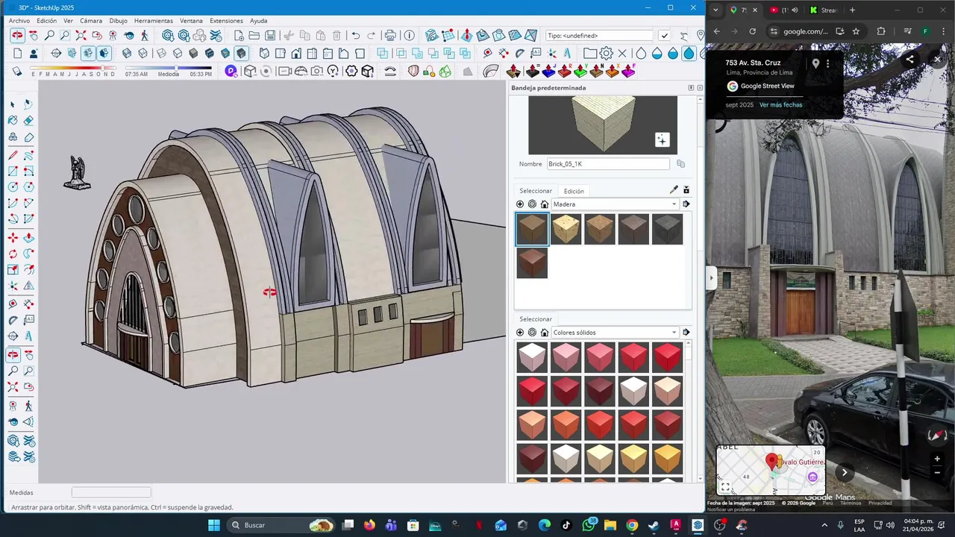Switch to the Edición materials tab

coord(574,191)
